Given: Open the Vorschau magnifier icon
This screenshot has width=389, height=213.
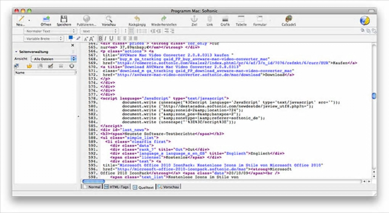Looking at the screenshot, I should click(x=109, y=19).
